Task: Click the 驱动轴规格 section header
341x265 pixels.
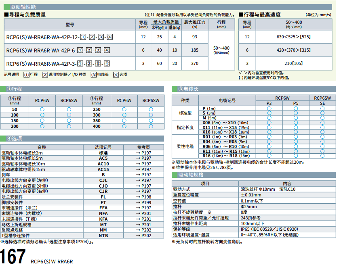Action: point(254,175)
